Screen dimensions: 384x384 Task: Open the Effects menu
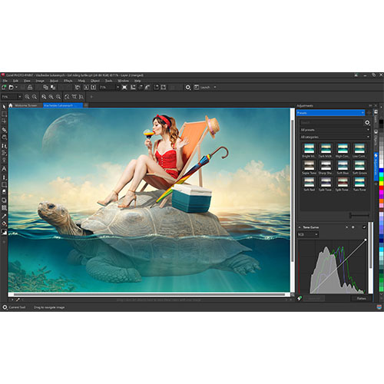(68, 81)
